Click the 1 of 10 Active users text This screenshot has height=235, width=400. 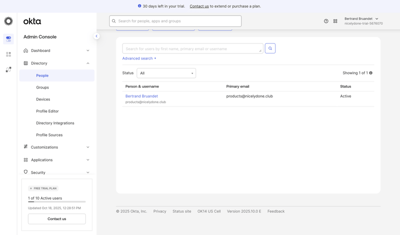click(45, 198)
